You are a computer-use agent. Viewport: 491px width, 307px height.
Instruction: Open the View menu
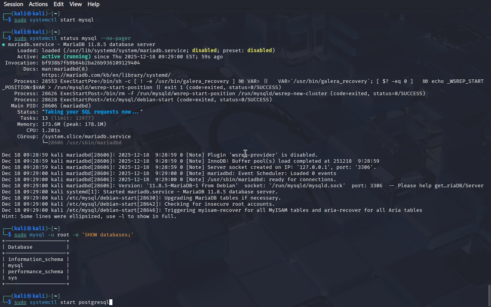[x=76, y=4]
